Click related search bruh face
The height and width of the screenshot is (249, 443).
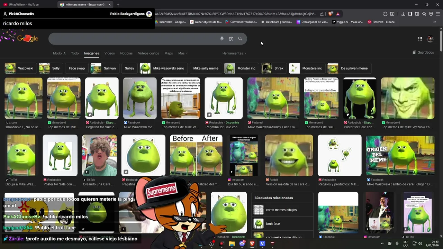(x=282, y=223)
